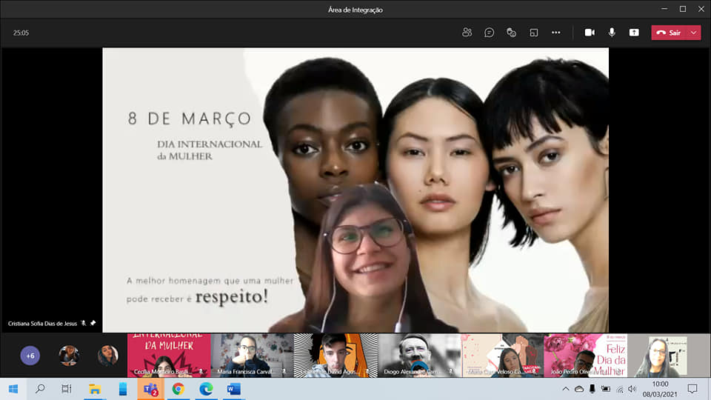Expand the dropdown arrow next to Sair
711x400 pixels.
point(693,33)
